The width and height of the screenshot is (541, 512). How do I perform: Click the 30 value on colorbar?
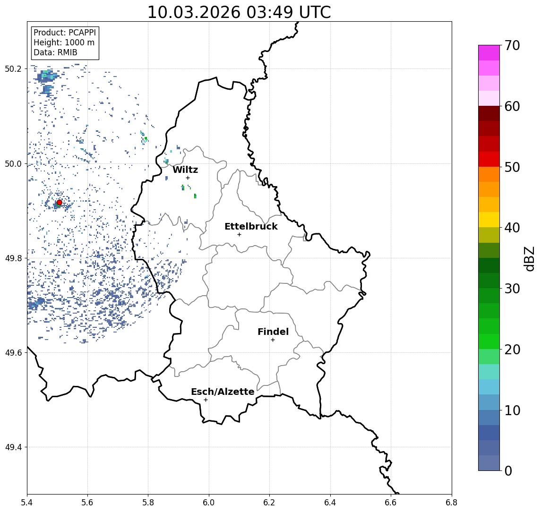[512, 289]
